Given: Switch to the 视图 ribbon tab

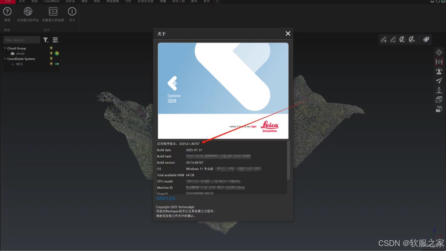Looking at the screenshot, I should pyautogui.click(x=34, y=1).
